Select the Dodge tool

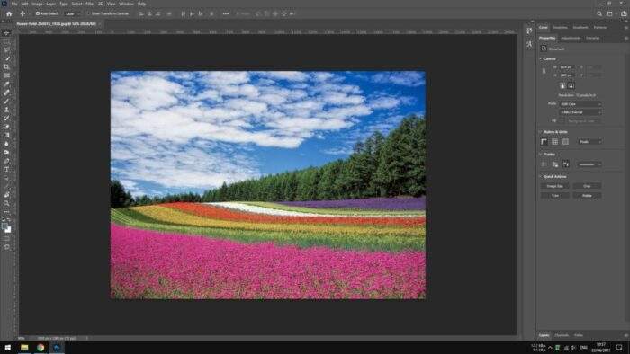[6, 152]
